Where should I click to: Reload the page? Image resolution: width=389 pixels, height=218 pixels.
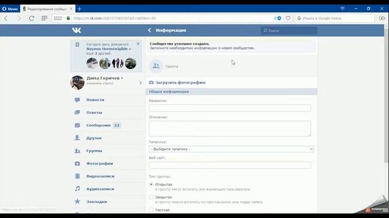[x=32, y=18]
